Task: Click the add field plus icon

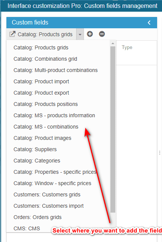Action: coord(90,34)
